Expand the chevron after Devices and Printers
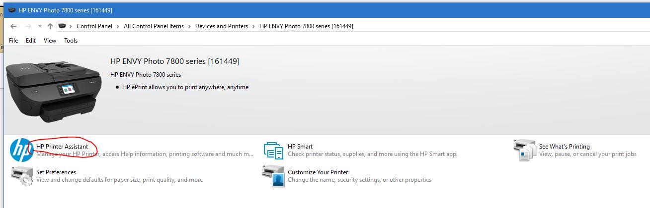This screenshot has height=208, width=650. (x=253, y=26)
